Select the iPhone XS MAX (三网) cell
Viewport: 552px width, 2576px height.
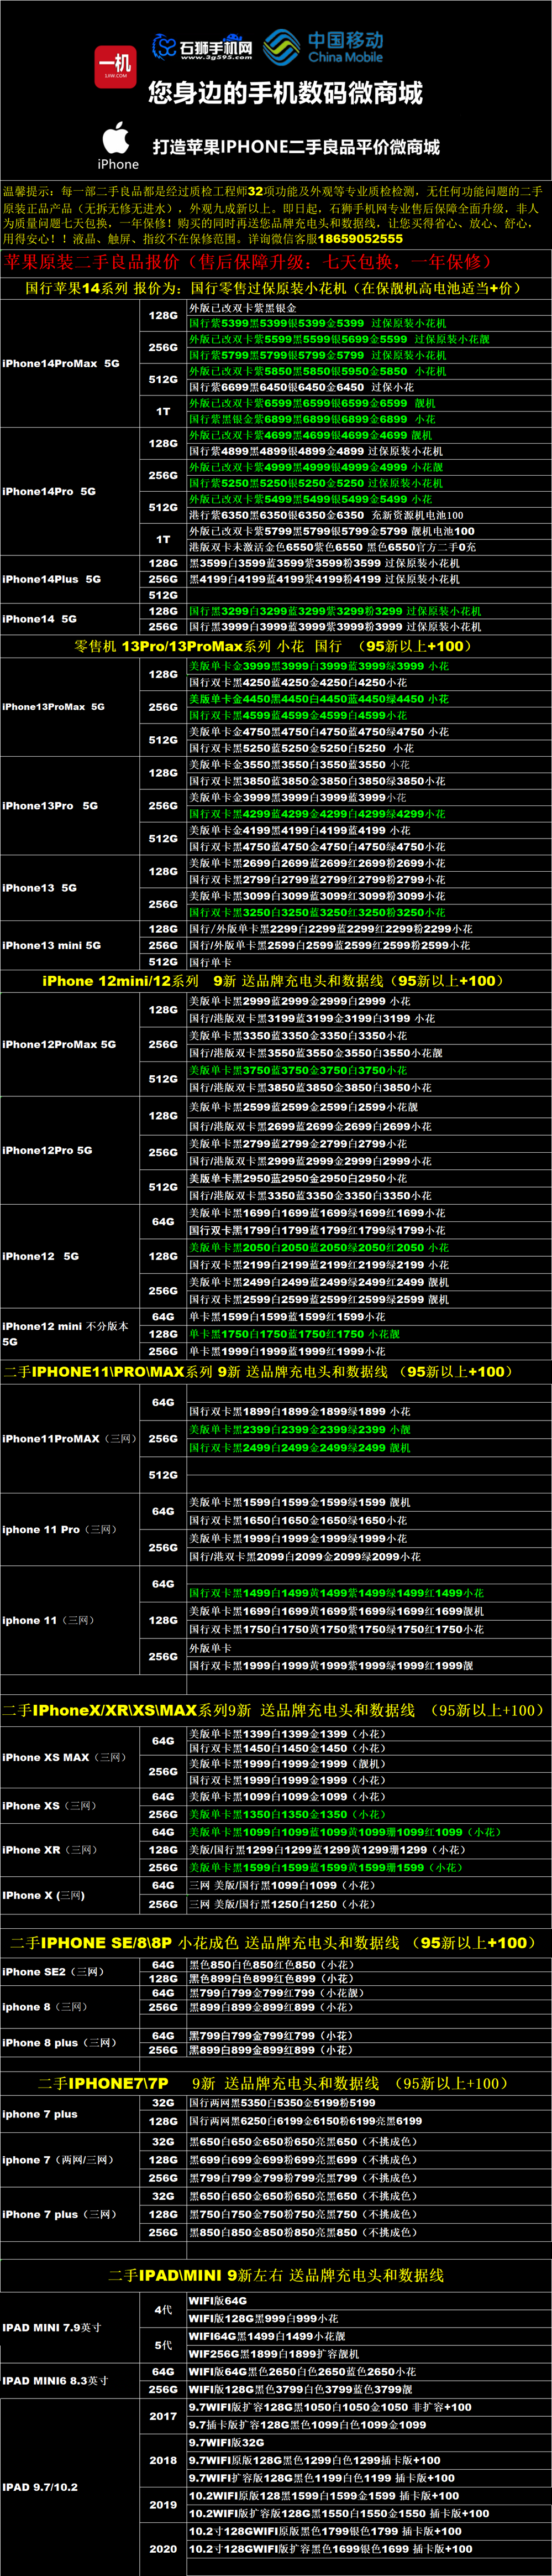coord(70,1757)
